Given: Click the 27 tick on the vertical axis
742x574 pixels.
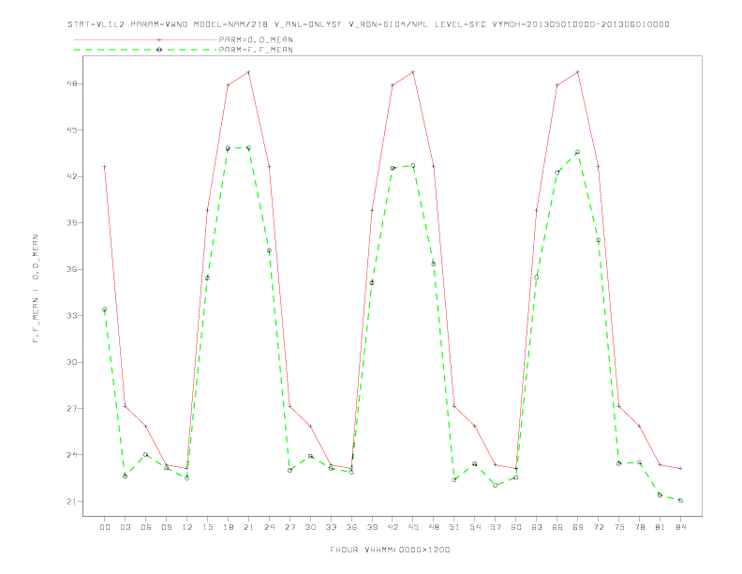Looking at the screenshot, I should coord(74,409).
